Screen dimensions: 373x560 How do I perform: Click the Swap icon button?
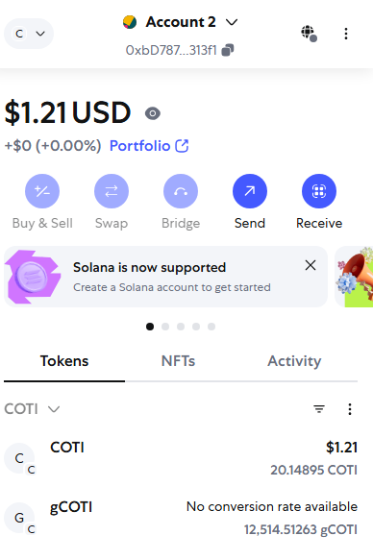coord(112,191)
